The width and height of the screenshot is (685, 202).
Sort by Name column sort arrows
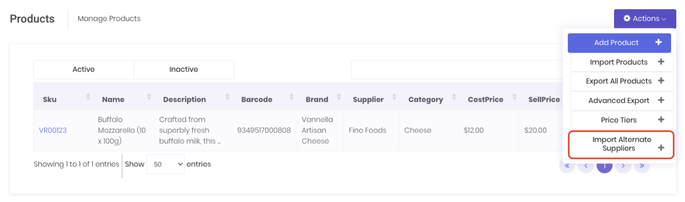149,97
